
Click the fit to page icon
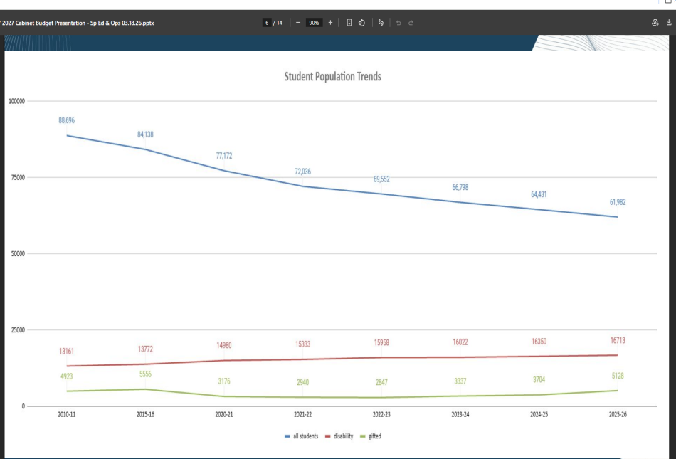[x=349, y=23]
